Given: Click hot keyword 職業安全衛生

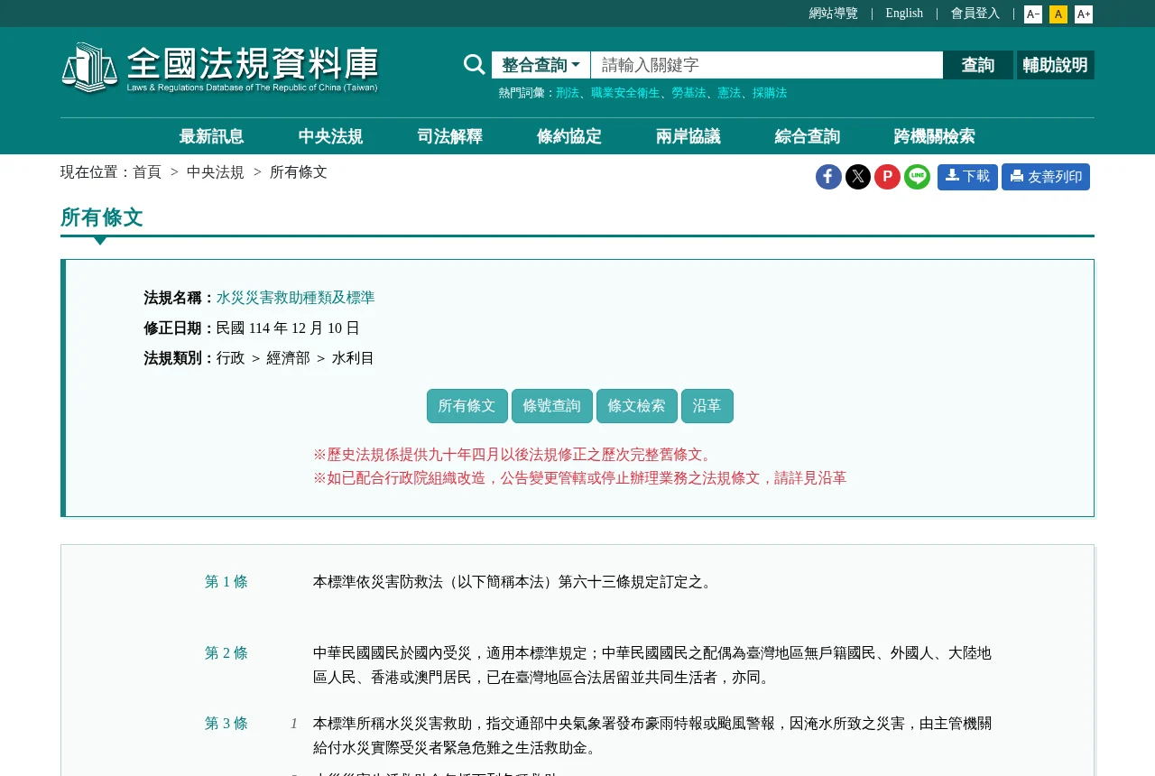Looking at the screenshot, I should tap(625, 93).
